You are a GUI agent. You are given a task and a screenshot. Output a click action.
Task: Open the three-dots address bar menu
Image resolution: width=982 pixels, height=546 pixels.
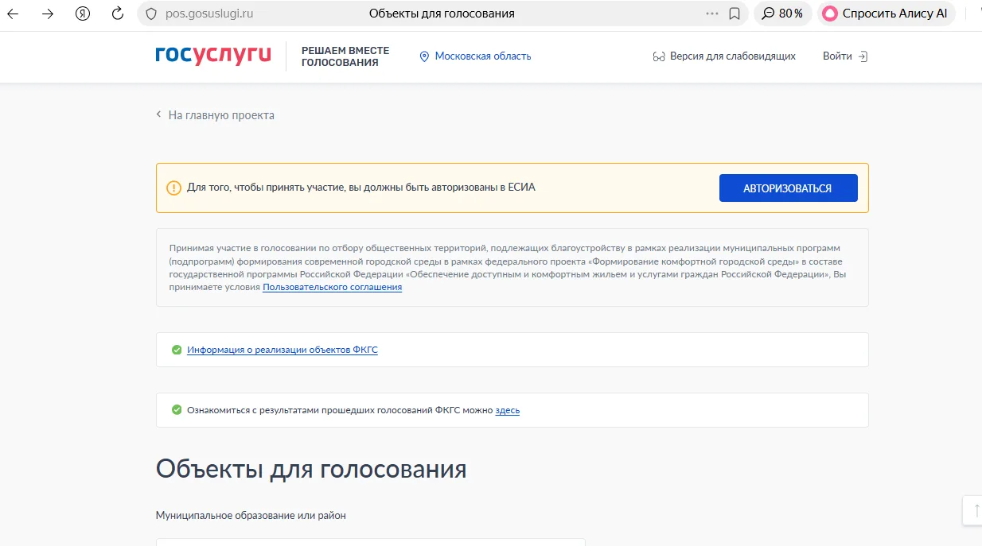click(x=711, y=14)
